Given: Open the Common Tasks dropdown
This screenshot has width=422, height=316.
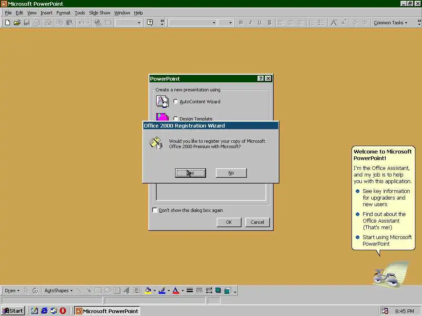Looking at the screenshot, I should pyautogui.click(x=390, y=23).
